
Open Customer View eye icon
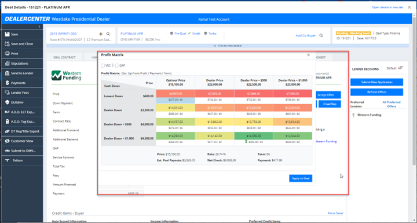(x=7, y=141)
